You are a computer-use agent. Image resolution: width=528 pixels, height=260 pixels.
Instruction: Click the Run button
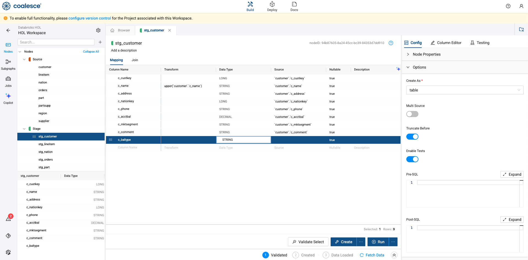(378, 242)
